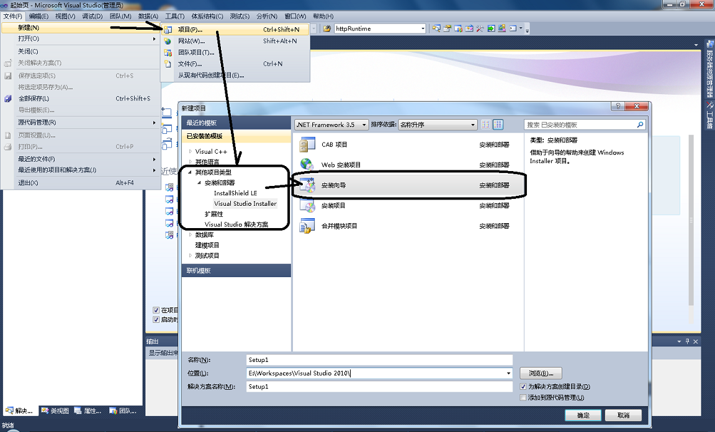Select the 安装项目 disc icon
The width and height of the screenshot is (715, 432).
[307, 206]
